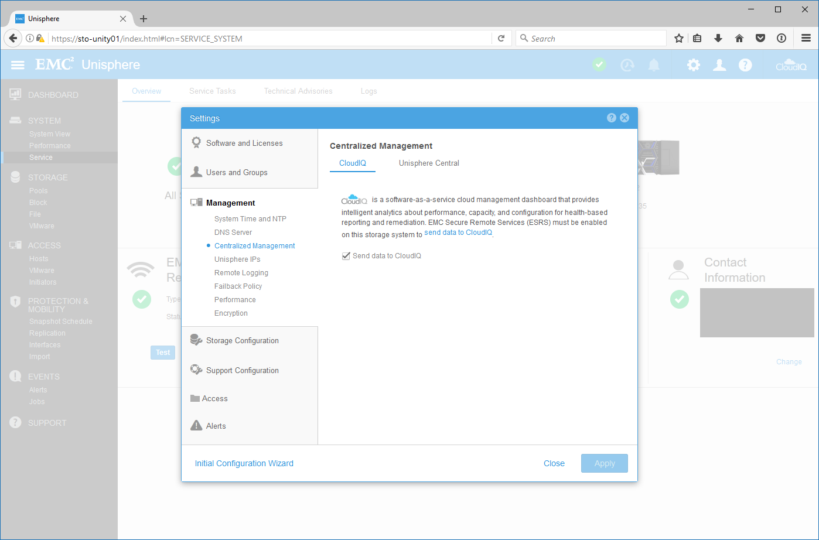Screen dimensions: 819x540
Task: Close Settings dialog with the X icon
Action: click(x=625, y=118)
